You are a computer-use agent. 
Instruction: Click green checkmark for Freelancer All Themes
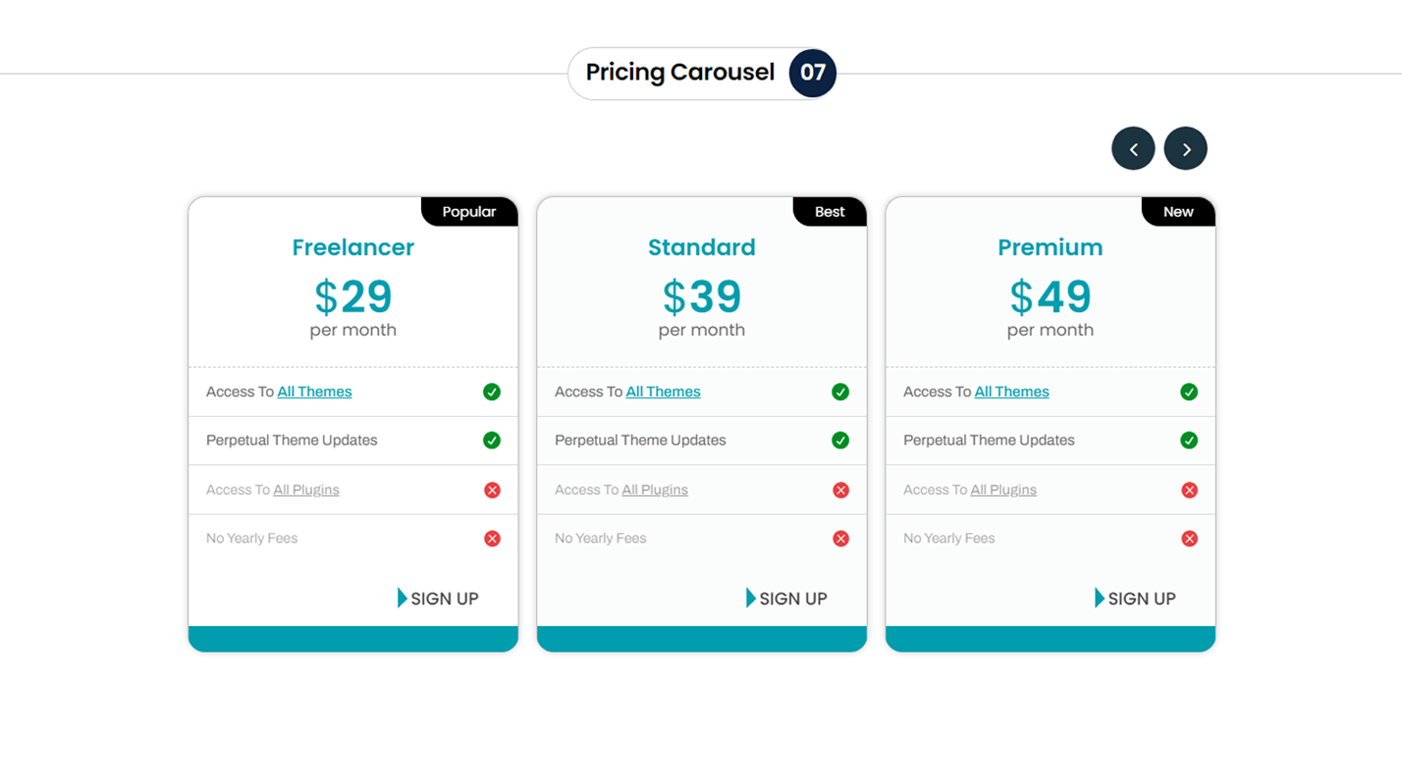[492, 391]
